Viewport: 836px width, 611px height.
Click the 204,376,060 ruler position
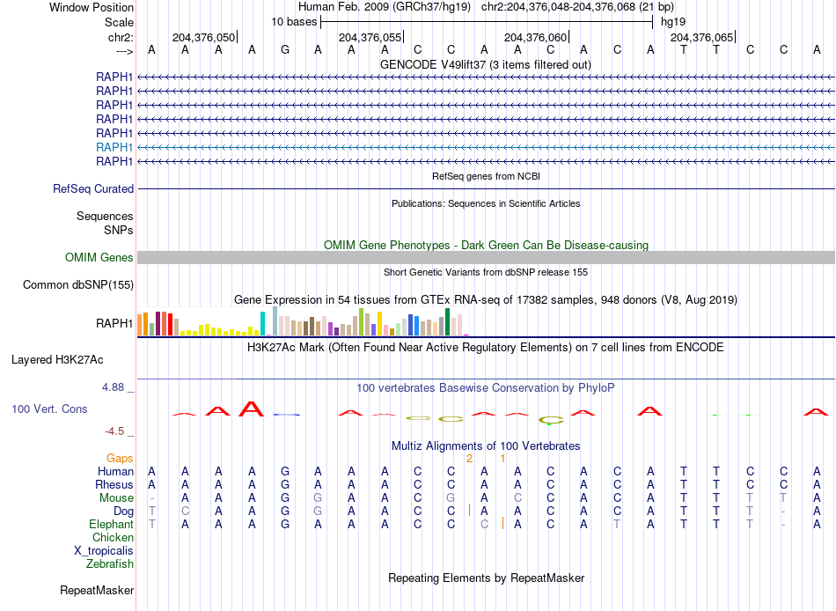click(x=535, y=37)
